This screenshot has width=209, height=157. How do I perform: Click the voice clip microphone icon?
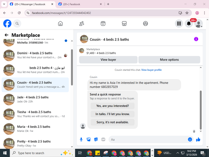(x=81, y=139)
